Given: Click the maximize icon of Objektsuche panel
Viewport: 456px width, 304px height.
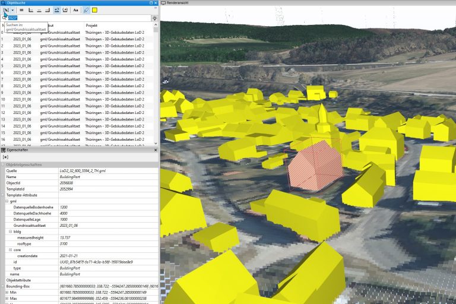Looking at the screenshot, I should 150,3.
